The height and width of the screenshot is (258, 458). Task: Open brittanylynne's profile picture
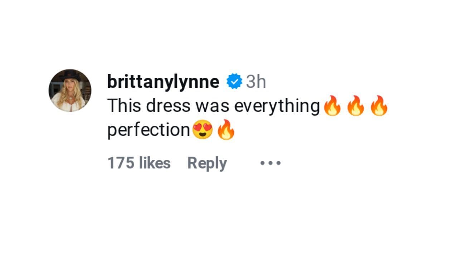click(70, 90)
